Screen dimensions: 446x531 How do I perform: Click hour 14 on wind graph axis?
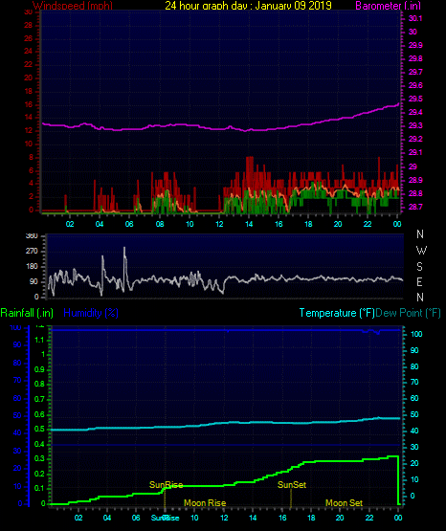249,224
